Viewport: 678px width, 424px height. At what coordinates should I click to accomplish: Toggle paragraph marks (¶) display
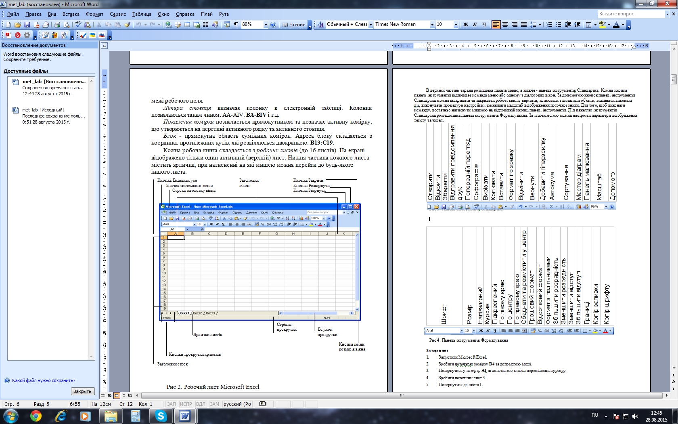(x=236, y=25)
